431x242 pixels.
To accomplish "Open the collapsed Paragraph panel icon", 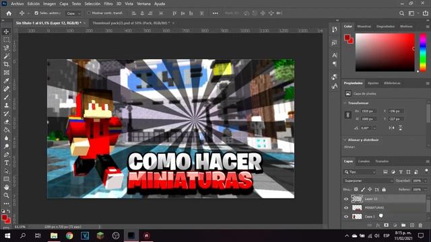I will click(335, 64).
